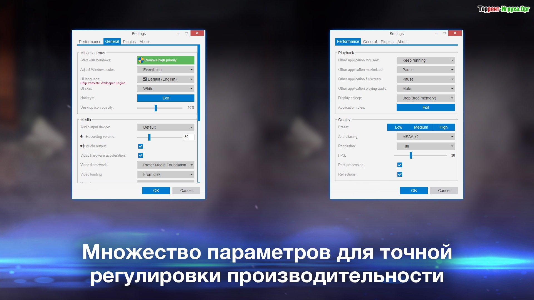The width and height of the screenshot is (534, 300).
Task: Expand the Display asleep dropdown
Action: (425, 98)
